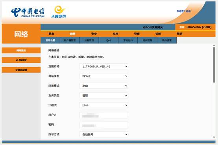Click the GPON天翼网关 banner text
The width and height of the screenshot is (218, 145).
(153, 28)
